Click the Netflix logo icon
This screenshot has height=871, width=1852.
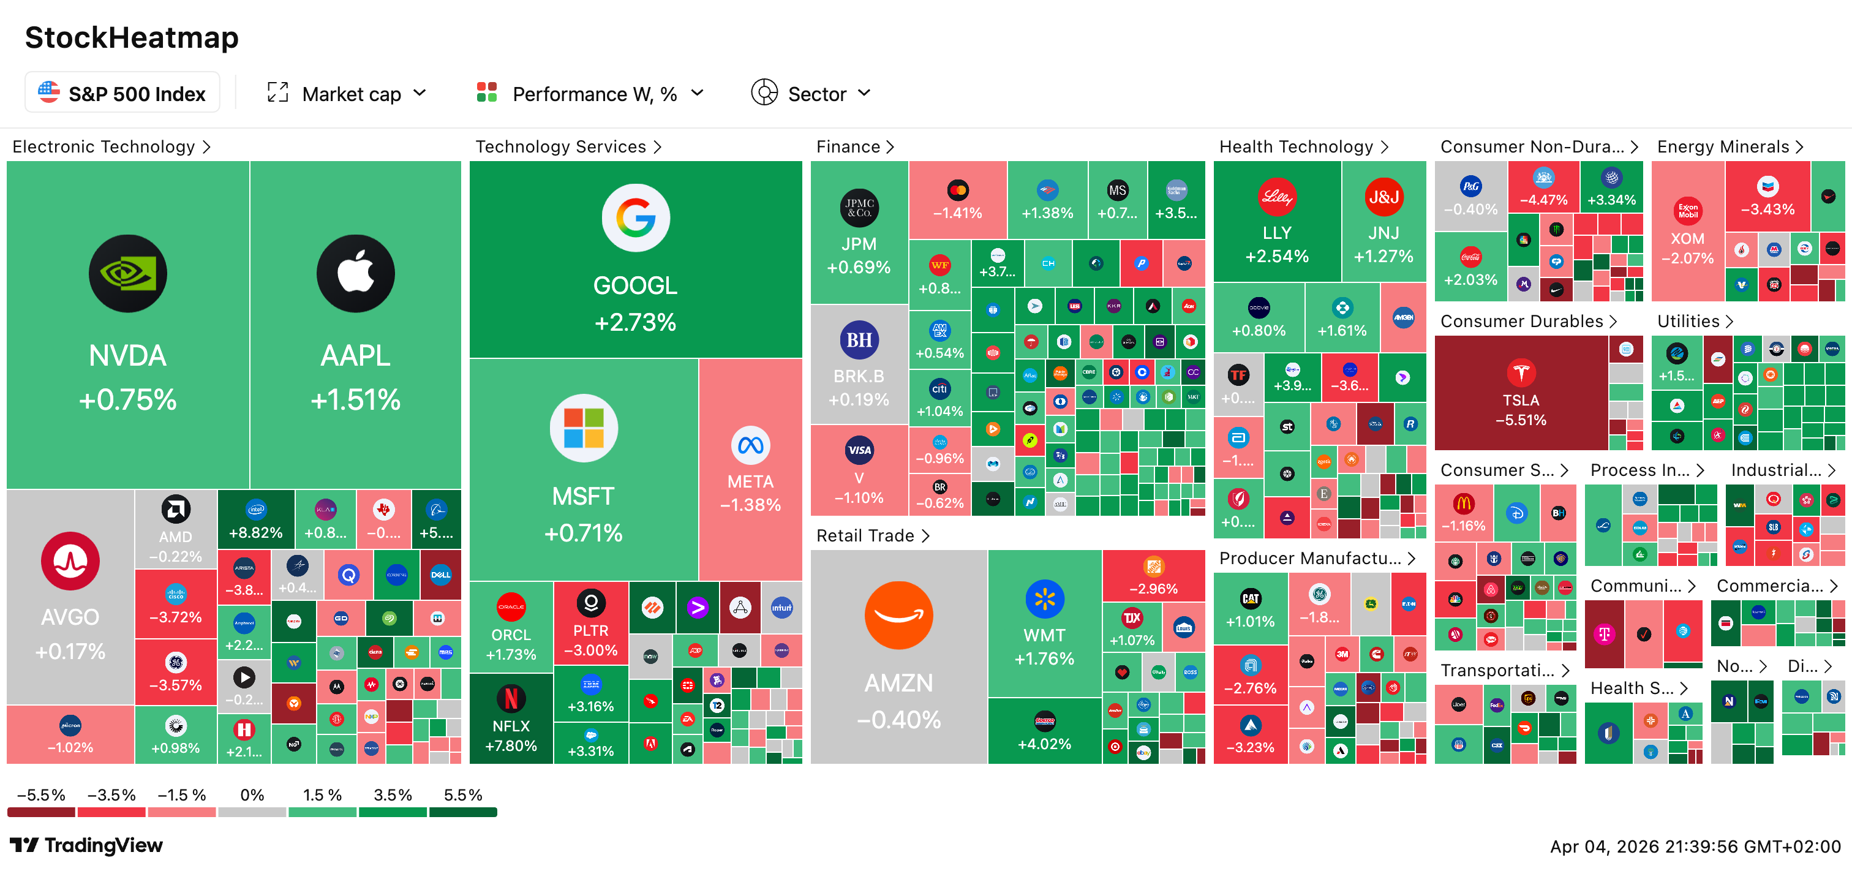click(x=510, y=698)
